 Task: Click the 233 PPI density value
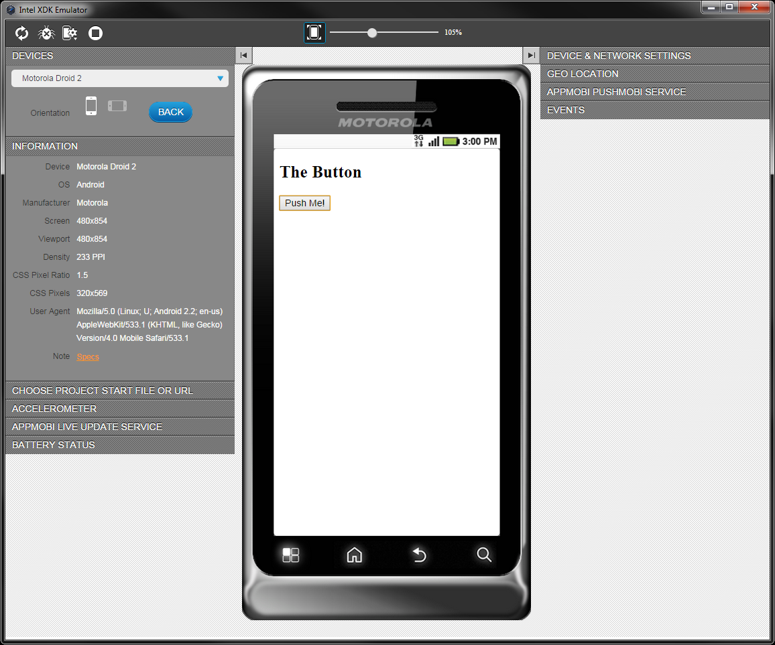click(x=91, y=257)
